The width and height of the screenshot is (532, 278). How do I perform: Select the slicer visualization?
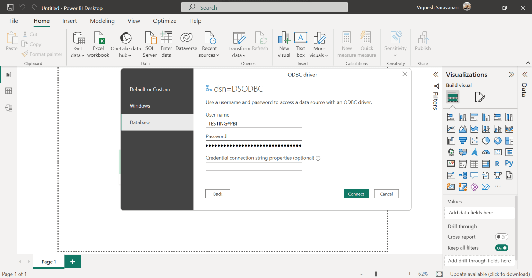(463, 164)
